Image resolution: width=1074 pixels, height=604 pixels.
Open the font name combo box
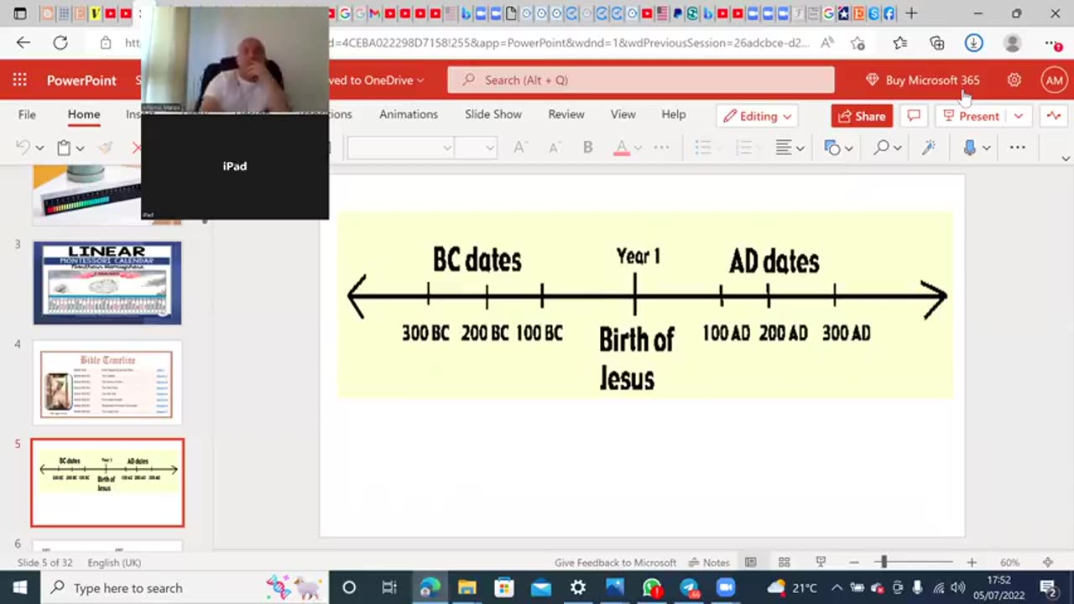pos(400,148)
